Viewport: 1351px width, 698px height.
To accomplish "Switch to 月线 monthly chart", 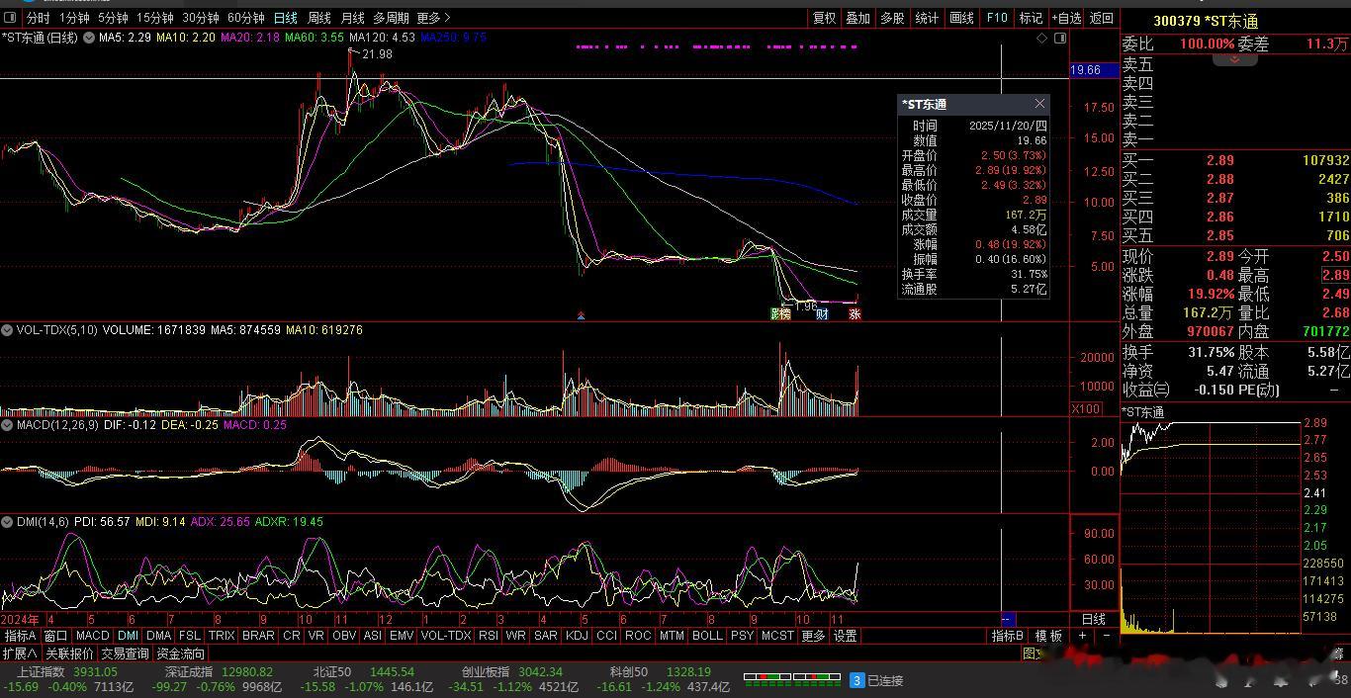I will (x=352, y=18).
